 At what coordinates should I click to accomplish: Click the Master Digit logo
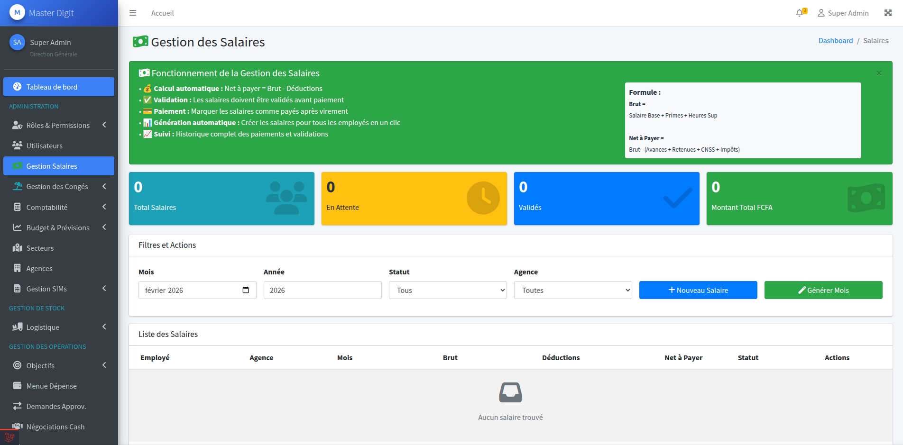(x=18, y=13)
